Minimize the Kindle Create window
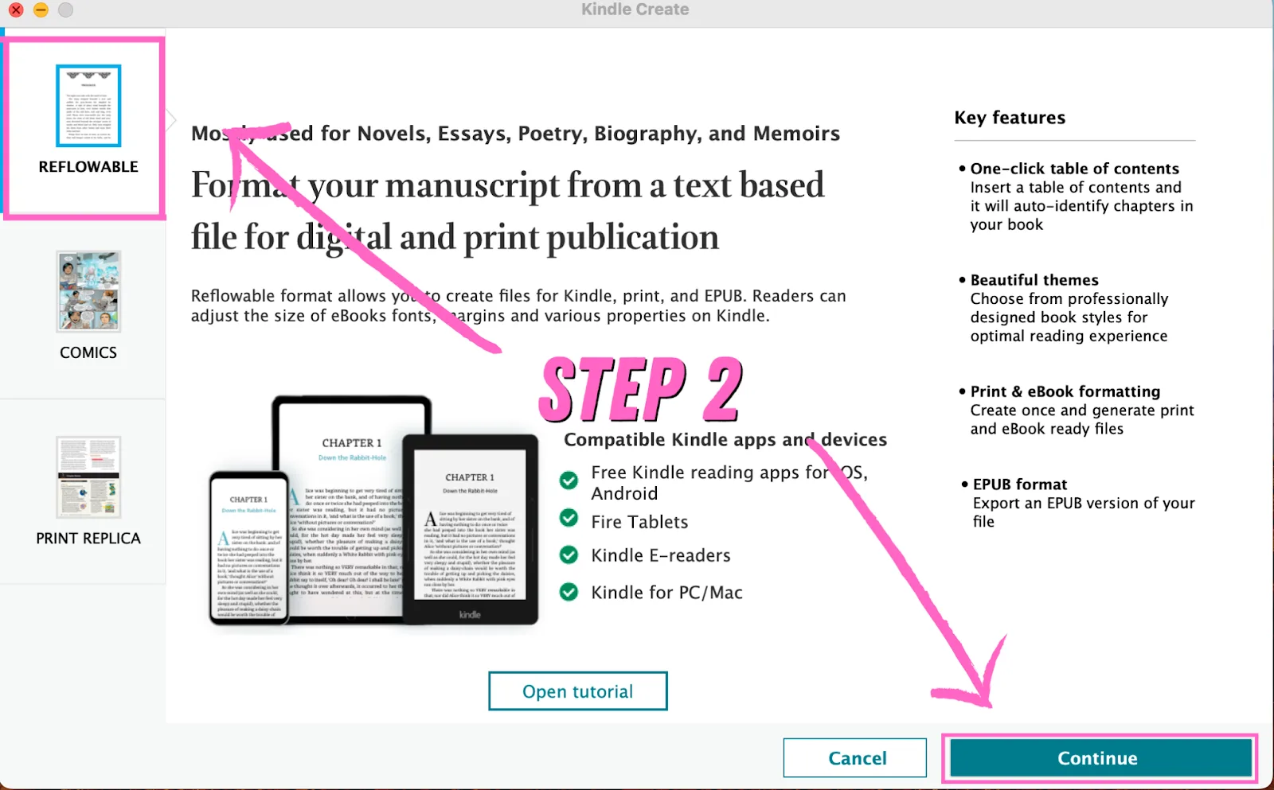The width and height of the screenshot is (1274, 790). coord(41,10)
